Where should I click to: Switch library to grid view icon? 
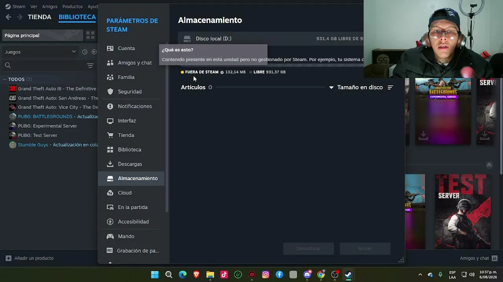(90, 35)
